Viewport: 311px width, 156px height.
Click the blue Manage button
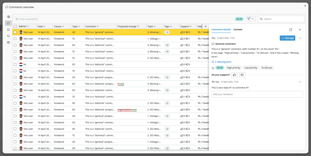point(287,38)
